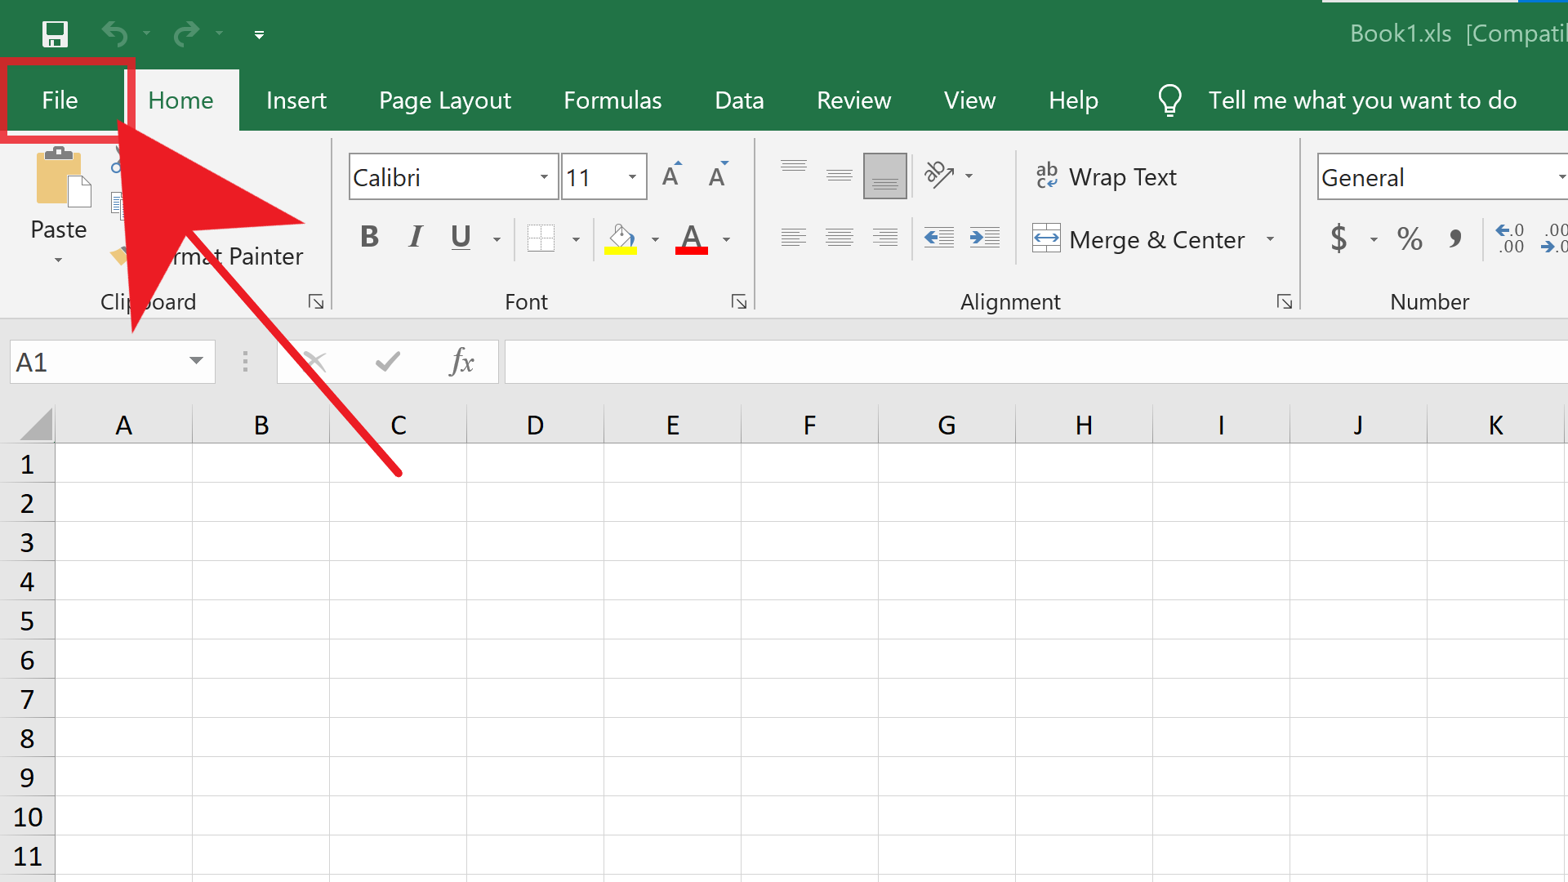Click the Center align text icon
1568x882 pixels.
tap(840, 238)
